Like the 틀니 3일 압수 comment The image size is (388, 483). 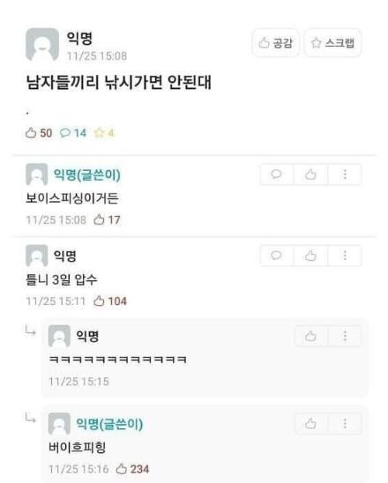pyautogui.click(x=310, y=256)
